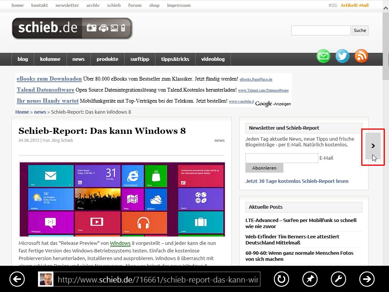
Task: Click the Google-Anzeigen label
Action: [273, 104]
